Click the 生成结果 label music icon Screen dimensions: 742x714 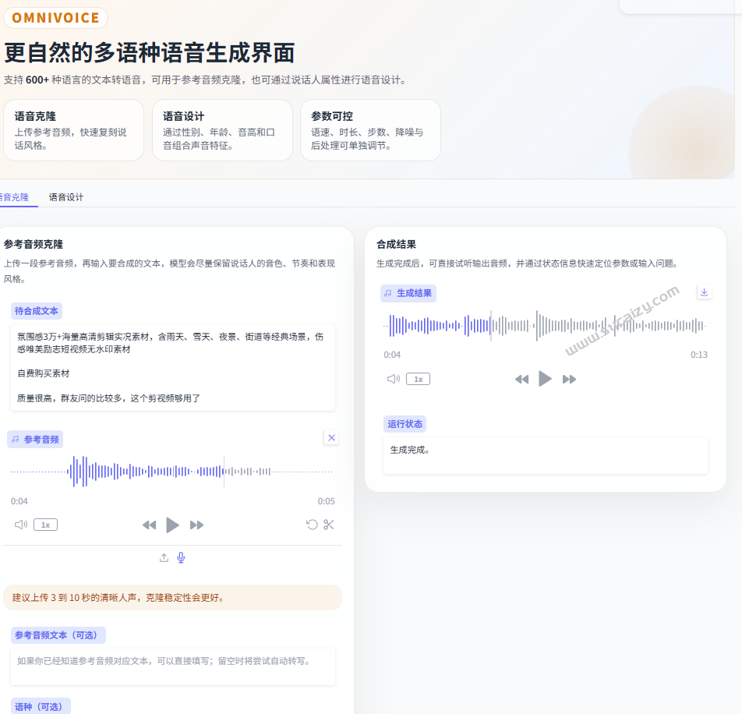click(388, 293)
